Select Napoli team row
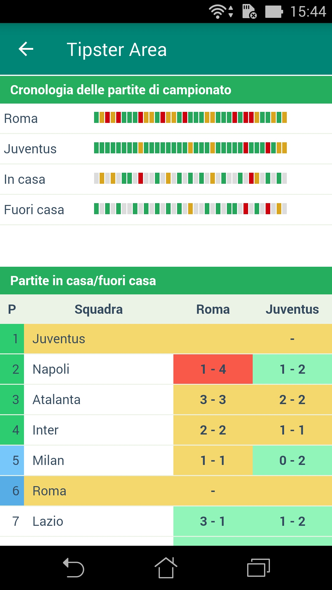 [x=166, y=369]
